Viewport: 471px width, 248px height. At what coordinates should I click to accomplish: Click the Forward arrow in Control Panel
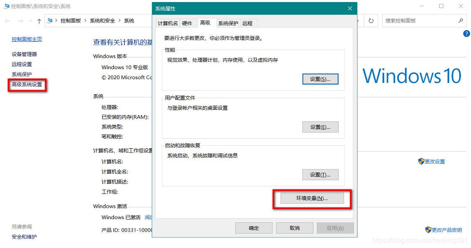coord(21,21)
